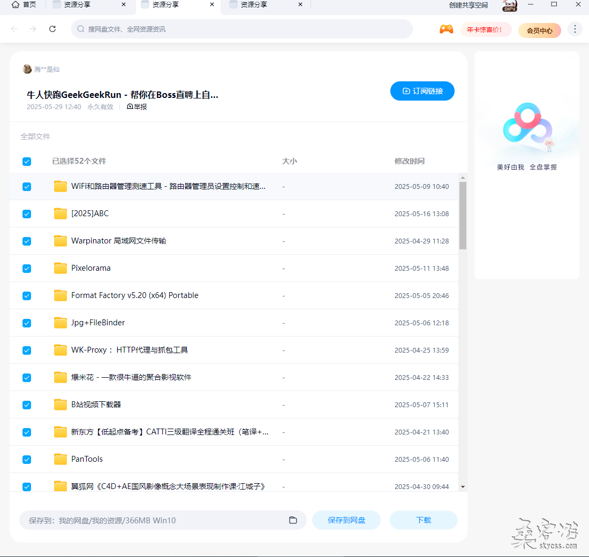Open the Pixelorama folder icon

[61, 268]
